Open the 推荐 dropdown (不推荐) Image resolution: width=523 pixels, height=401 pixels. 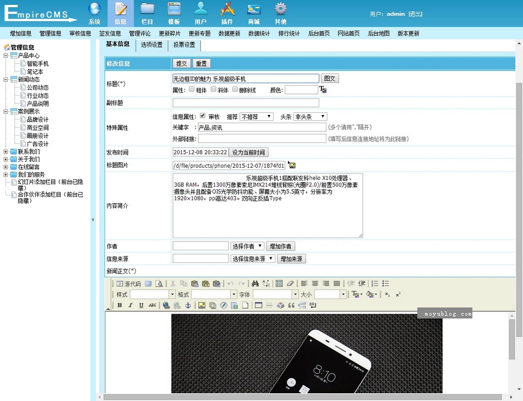(257, 117)
